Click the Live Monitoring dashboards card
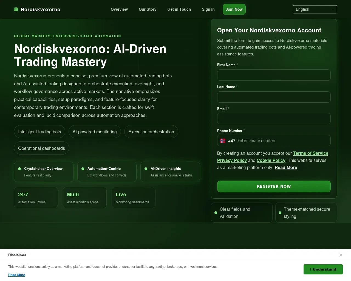The height and width of the screenshot is (281, 351). (x=134, y=198)
